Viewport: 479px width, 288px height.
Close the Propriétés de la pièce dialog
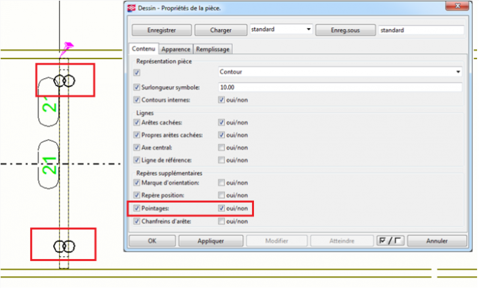click(x=457, y=6)
